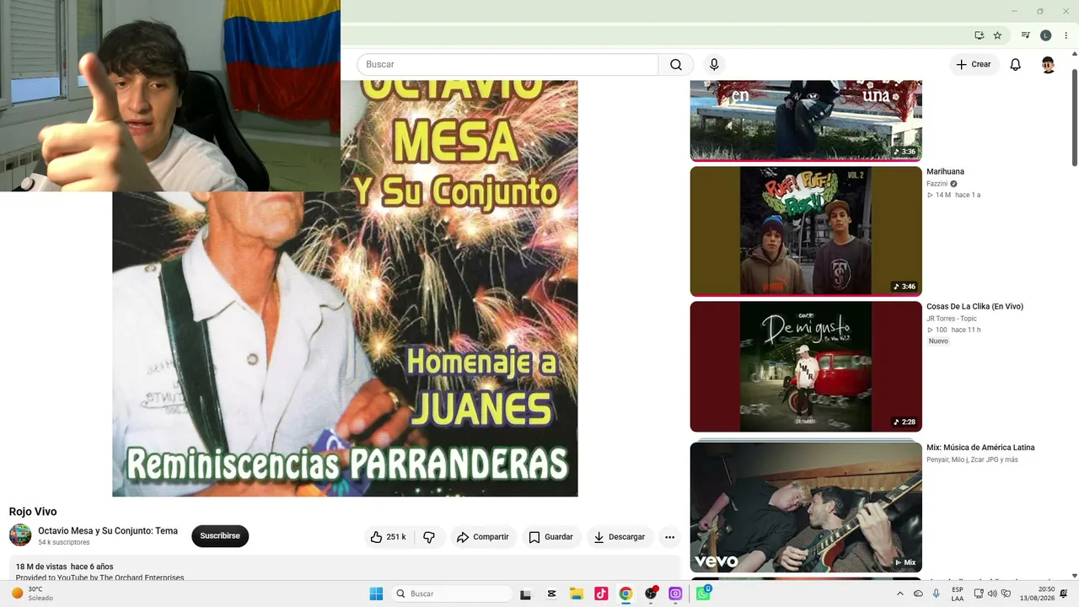Screen dimensions: 1079x607
Task: Focus the YouTube Buscar search field
Action: [507, 65]
